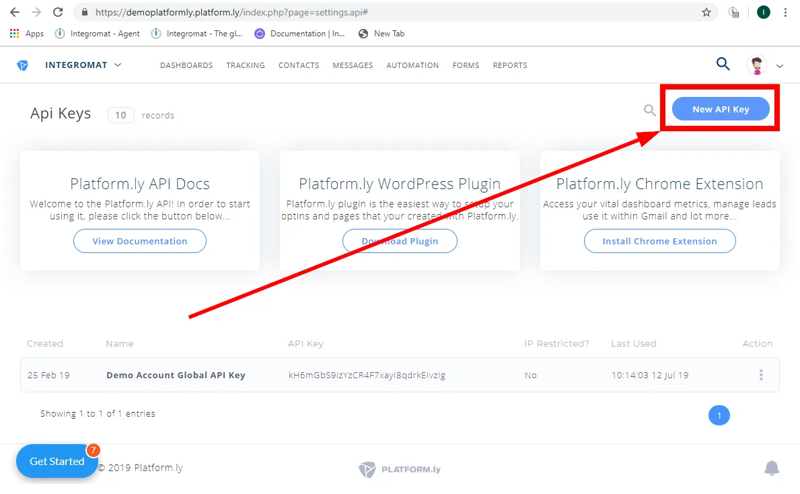Reload the page with the refresh icon
Viewport: 800px width, 494px height.
pos(58,12)
